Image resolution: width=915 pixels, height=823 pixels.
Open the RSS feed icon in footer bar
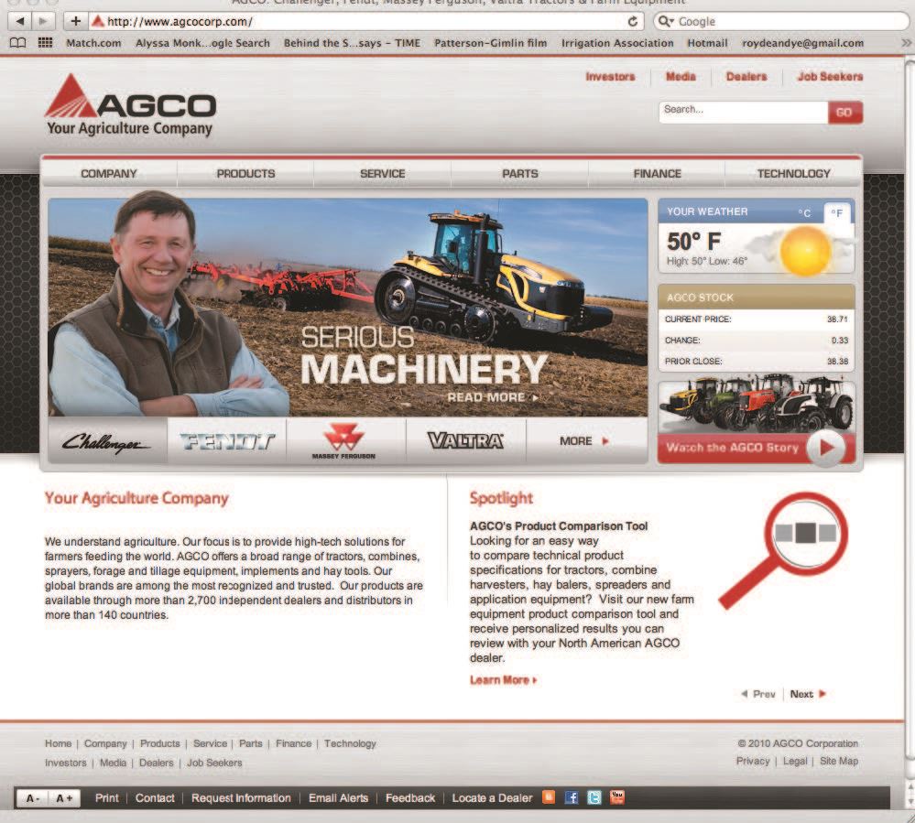(x=549, y=796)
